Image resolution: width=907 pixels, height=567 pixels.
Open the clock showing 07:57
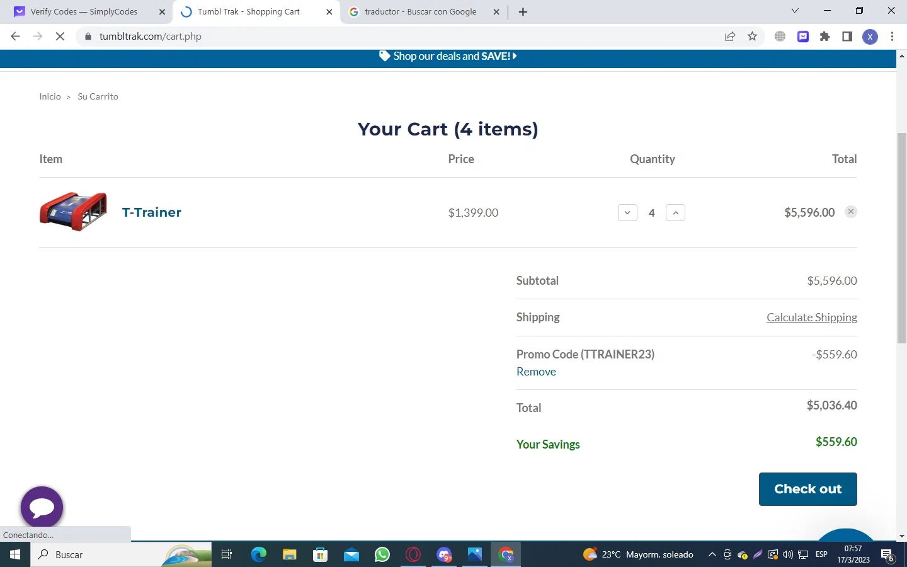click(853, 554)
